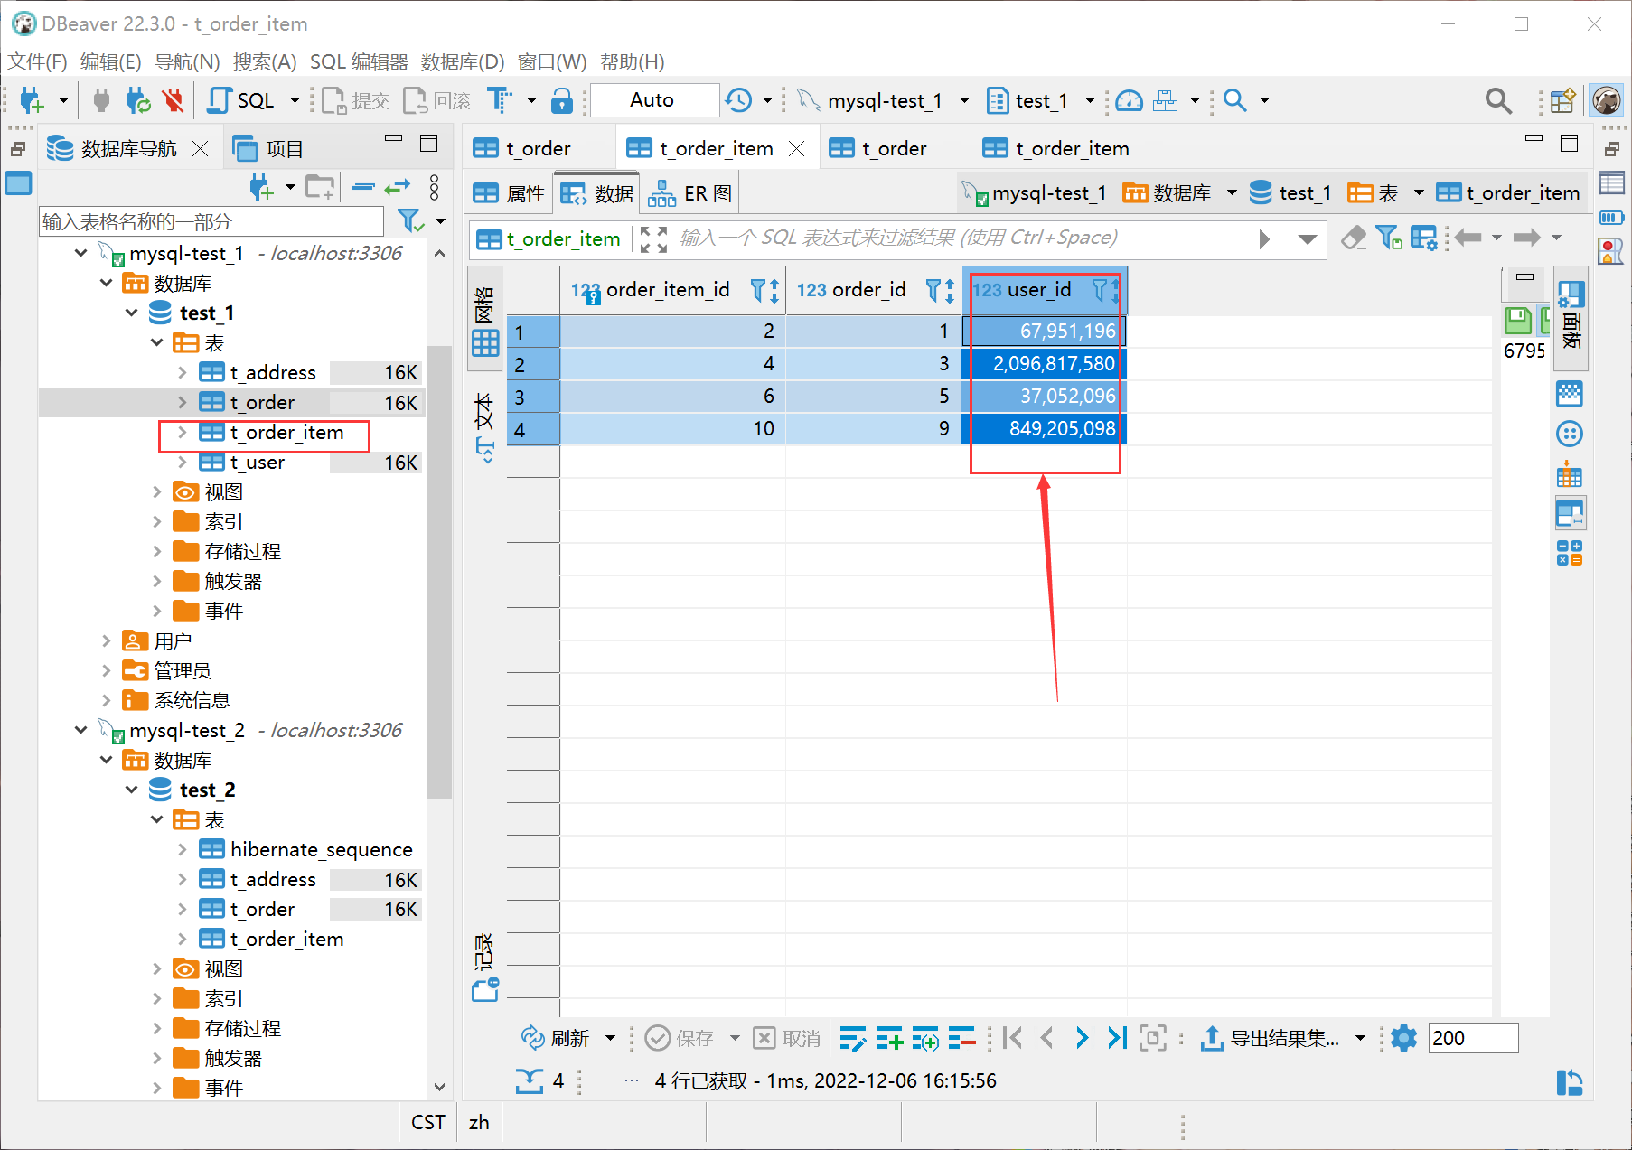Click the lock icon in toolbar
Image resolution: width=1632 pixels, height=1150 pixels.
coord(562,100)
